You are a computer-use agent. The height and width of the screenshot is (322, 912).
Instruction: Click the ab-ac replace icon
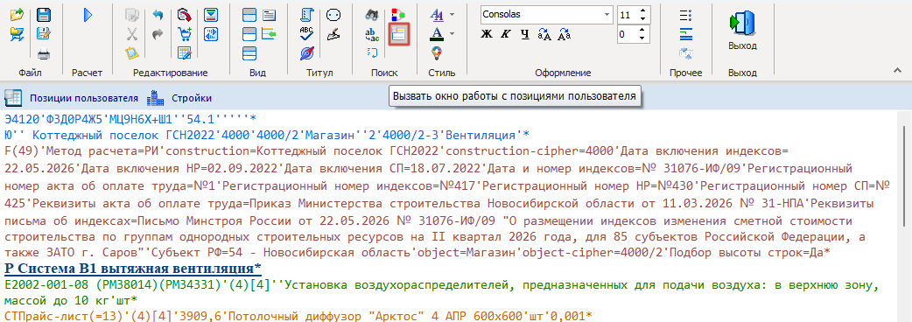(x=372, y=34)
